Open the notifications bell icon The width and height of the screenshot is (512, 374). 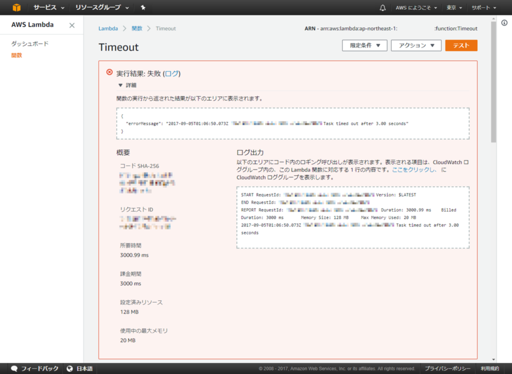tap(382, 7)
